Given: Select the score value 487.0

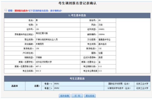Looking at the screenshot, I should tap(38, 67).
